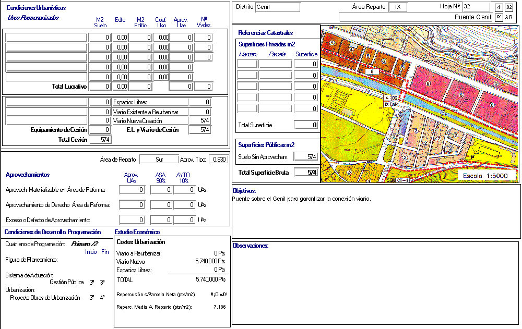This screenshot has width=522, height=329.
Task: Click the Viario Nuevo cost 5.740.000 Pts
Action: (x=210, y=261)
